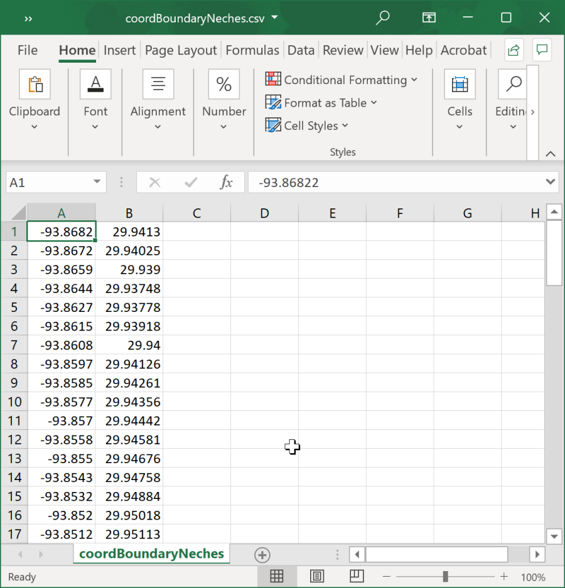Click the vertical scrollbar up arrow
Image resolution: width=565 pixels, height=588 pixels.
point(554,212)
